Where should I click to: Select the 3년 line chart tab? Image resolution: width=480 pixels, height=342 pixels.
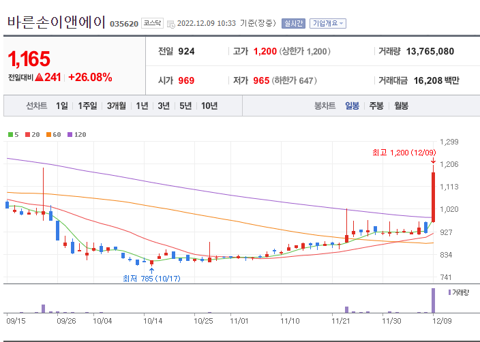(164, 106)
